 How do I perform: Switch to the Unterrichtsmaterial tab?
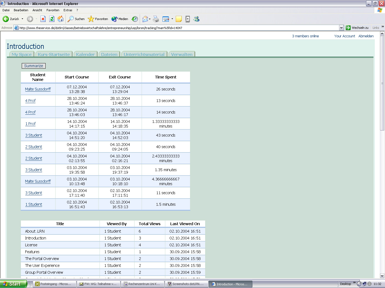[144, 54]
